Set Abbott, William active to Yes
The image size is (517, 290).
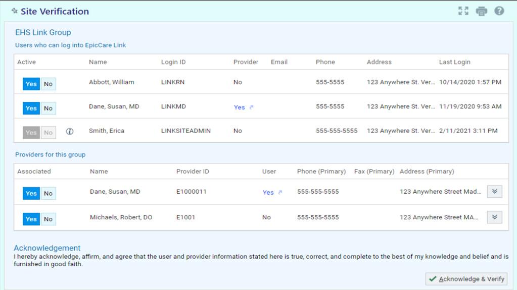(x=31, y=84)
